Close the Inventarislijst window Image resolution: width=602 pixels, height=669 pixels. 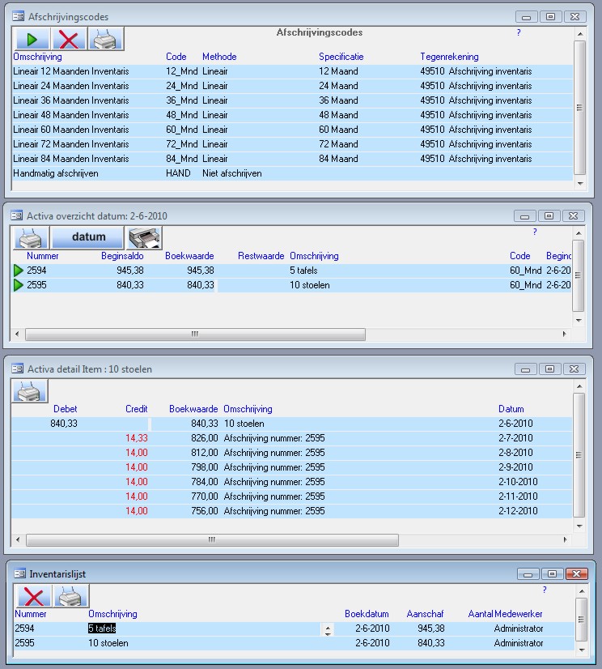tap(576, 574)
